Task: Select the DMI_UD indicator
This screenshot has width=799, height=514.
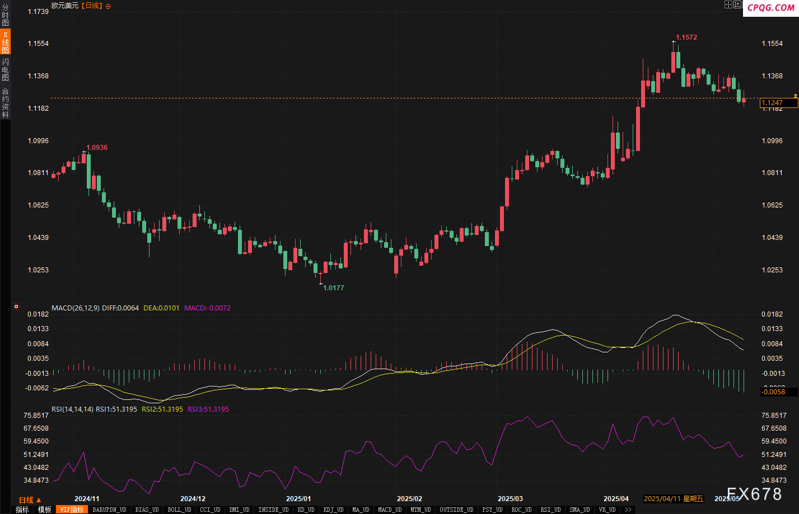Action: [239, 510]
